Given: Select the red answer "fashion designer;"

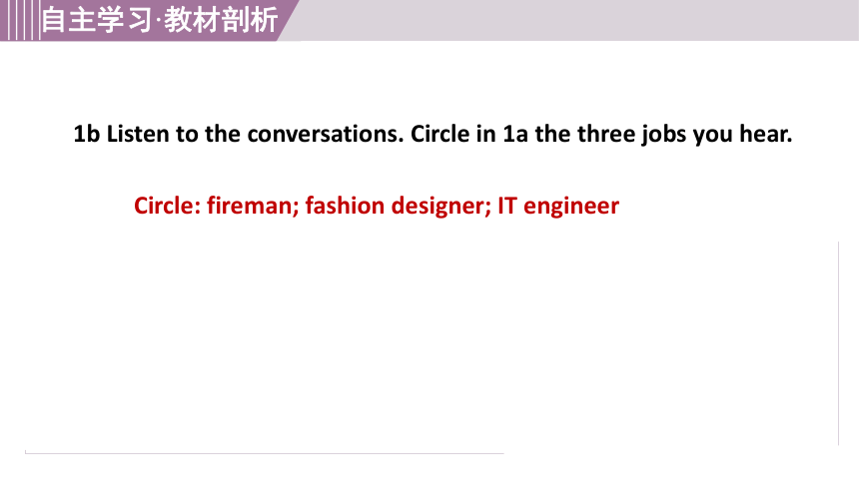Looking at the screenshot, I should coord(399,207).
